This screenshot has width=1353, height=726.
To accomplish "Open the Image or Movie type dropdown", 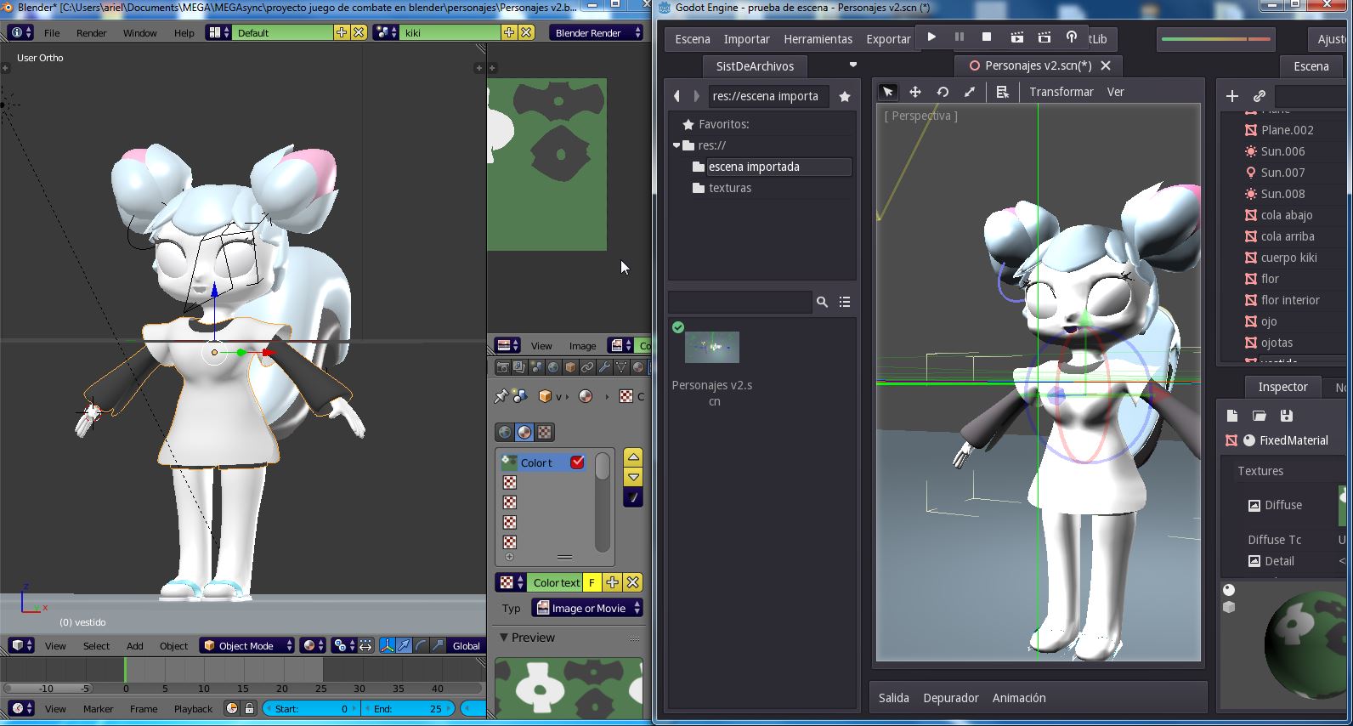I will pos(587,608).
